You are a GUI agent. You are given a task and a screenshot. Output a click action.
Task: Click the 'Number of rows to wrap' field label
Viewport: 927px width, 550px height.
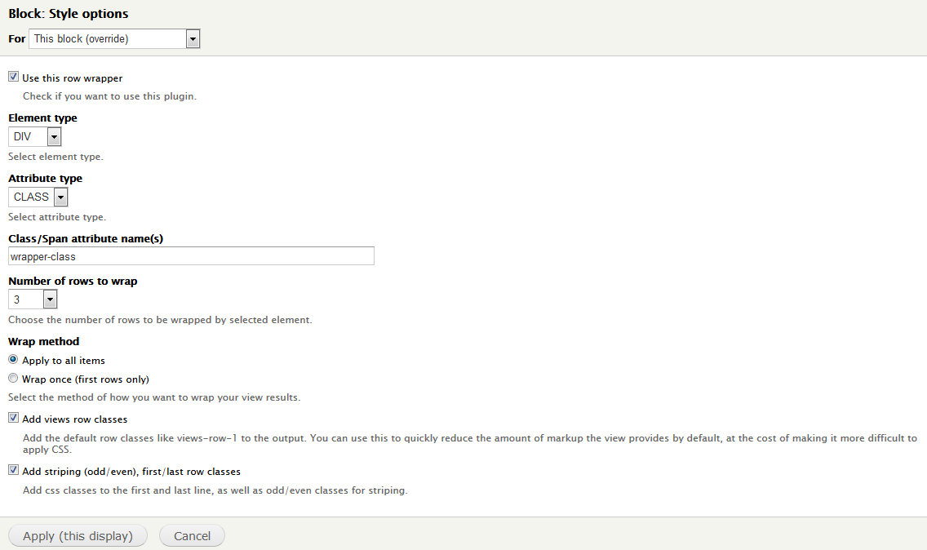[73, 281]
